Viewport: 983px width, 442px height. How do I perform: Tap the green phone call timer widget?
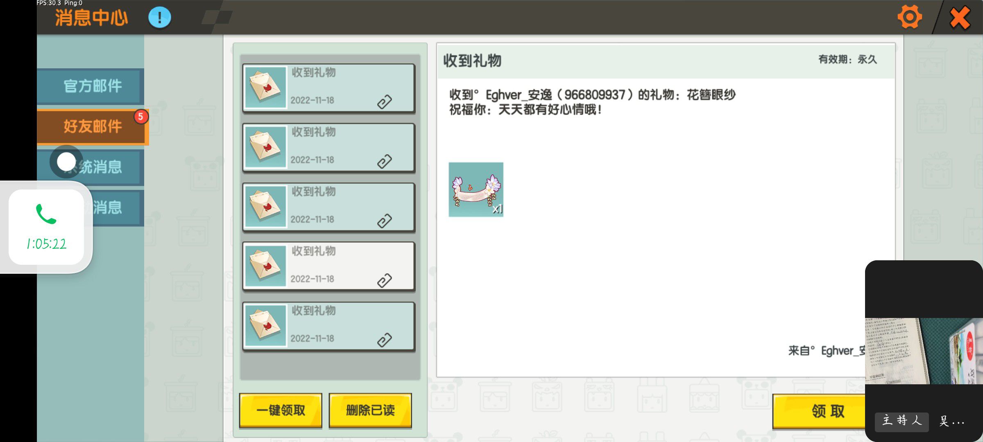pyautogui.click(x=46, y=227)
